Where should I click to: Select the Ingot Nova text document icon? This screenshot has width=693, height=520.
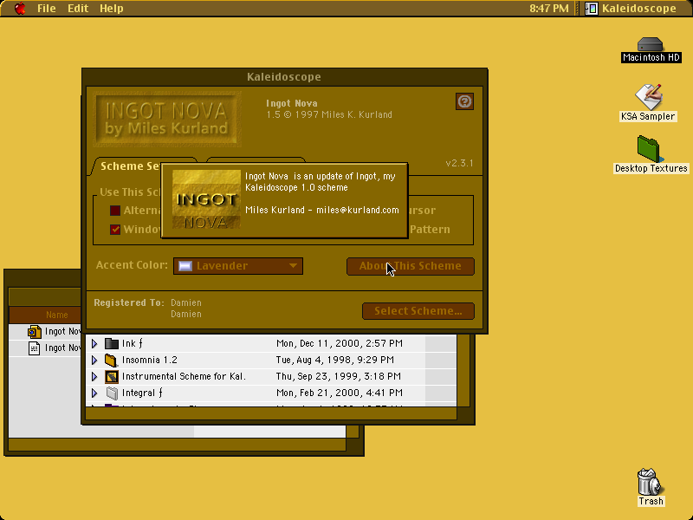(x=35, y=348)
